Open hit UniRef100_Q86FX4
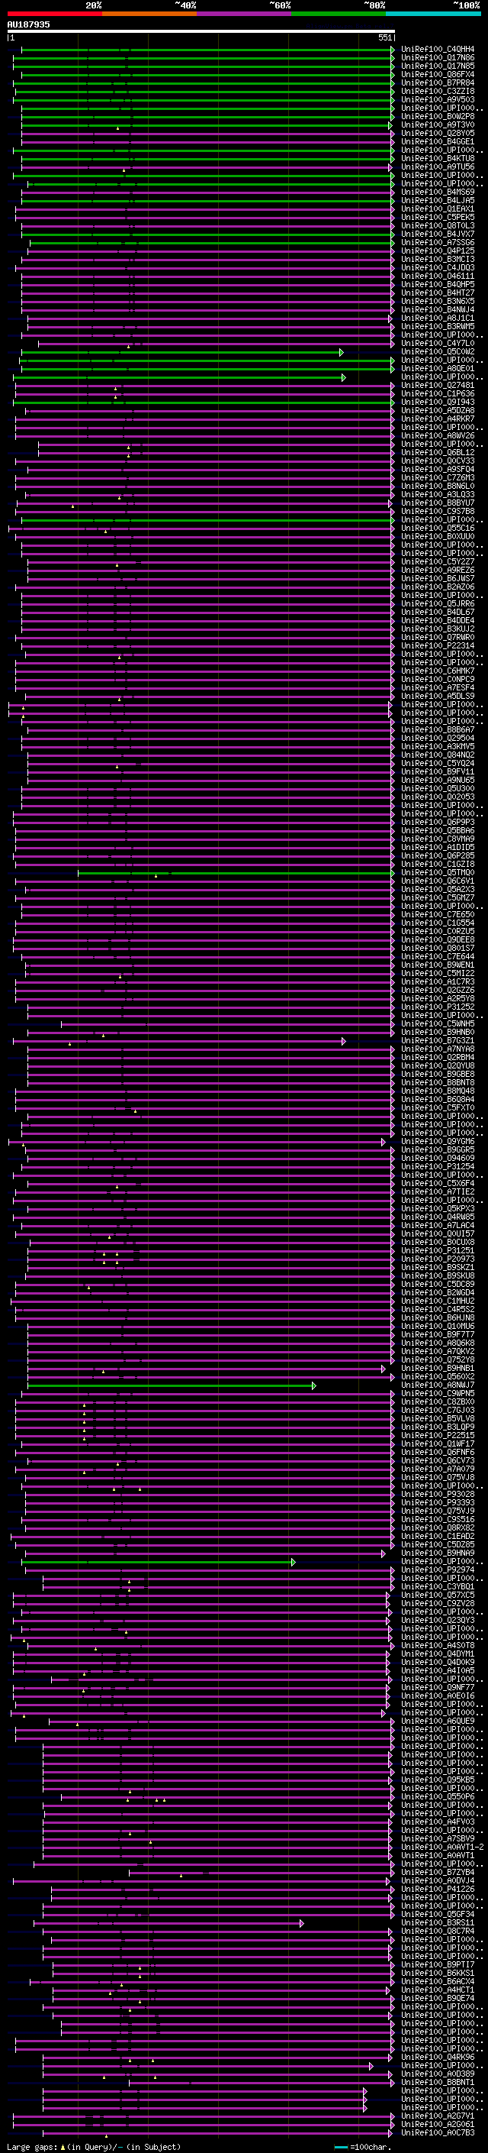 [x=438, y=74]
